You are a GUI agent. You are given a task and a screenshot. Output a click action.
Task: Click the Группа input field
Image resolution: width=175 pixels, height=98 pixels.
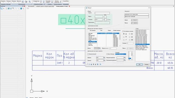pos(102,13)
